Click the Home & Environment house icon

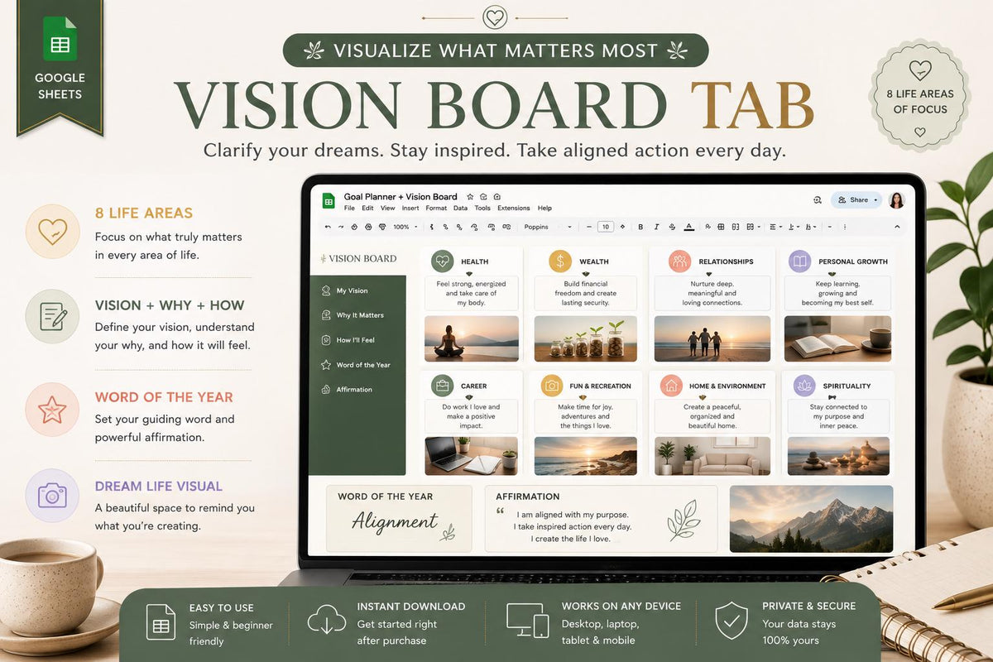[x=671, y=386]
